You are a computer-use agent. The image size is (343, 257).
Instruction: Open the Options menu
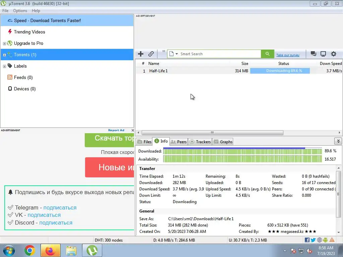tap(20, 10)
